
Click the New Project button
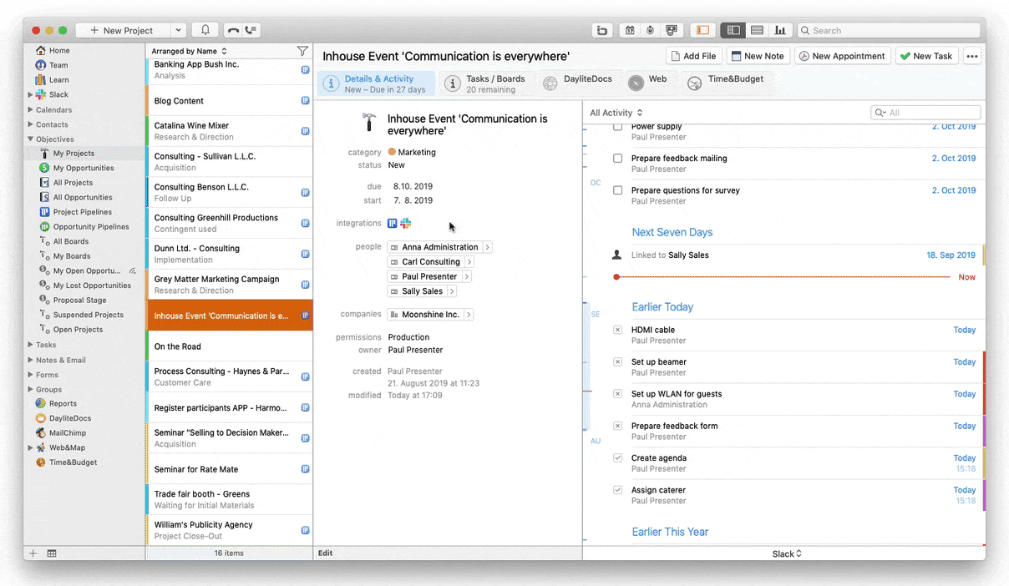(x=123, y=30)
